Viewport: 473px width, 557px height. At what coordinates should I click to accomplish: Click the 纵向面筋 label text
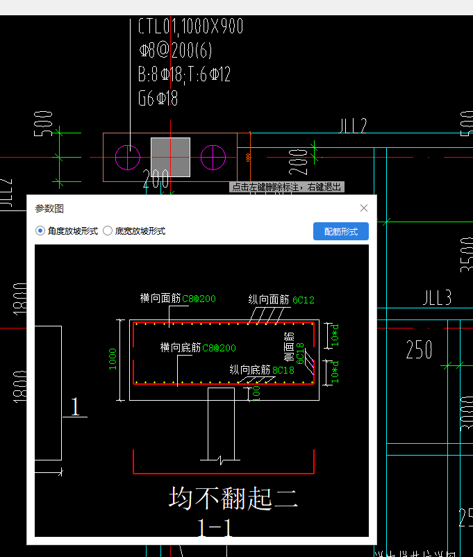[269, 300]
